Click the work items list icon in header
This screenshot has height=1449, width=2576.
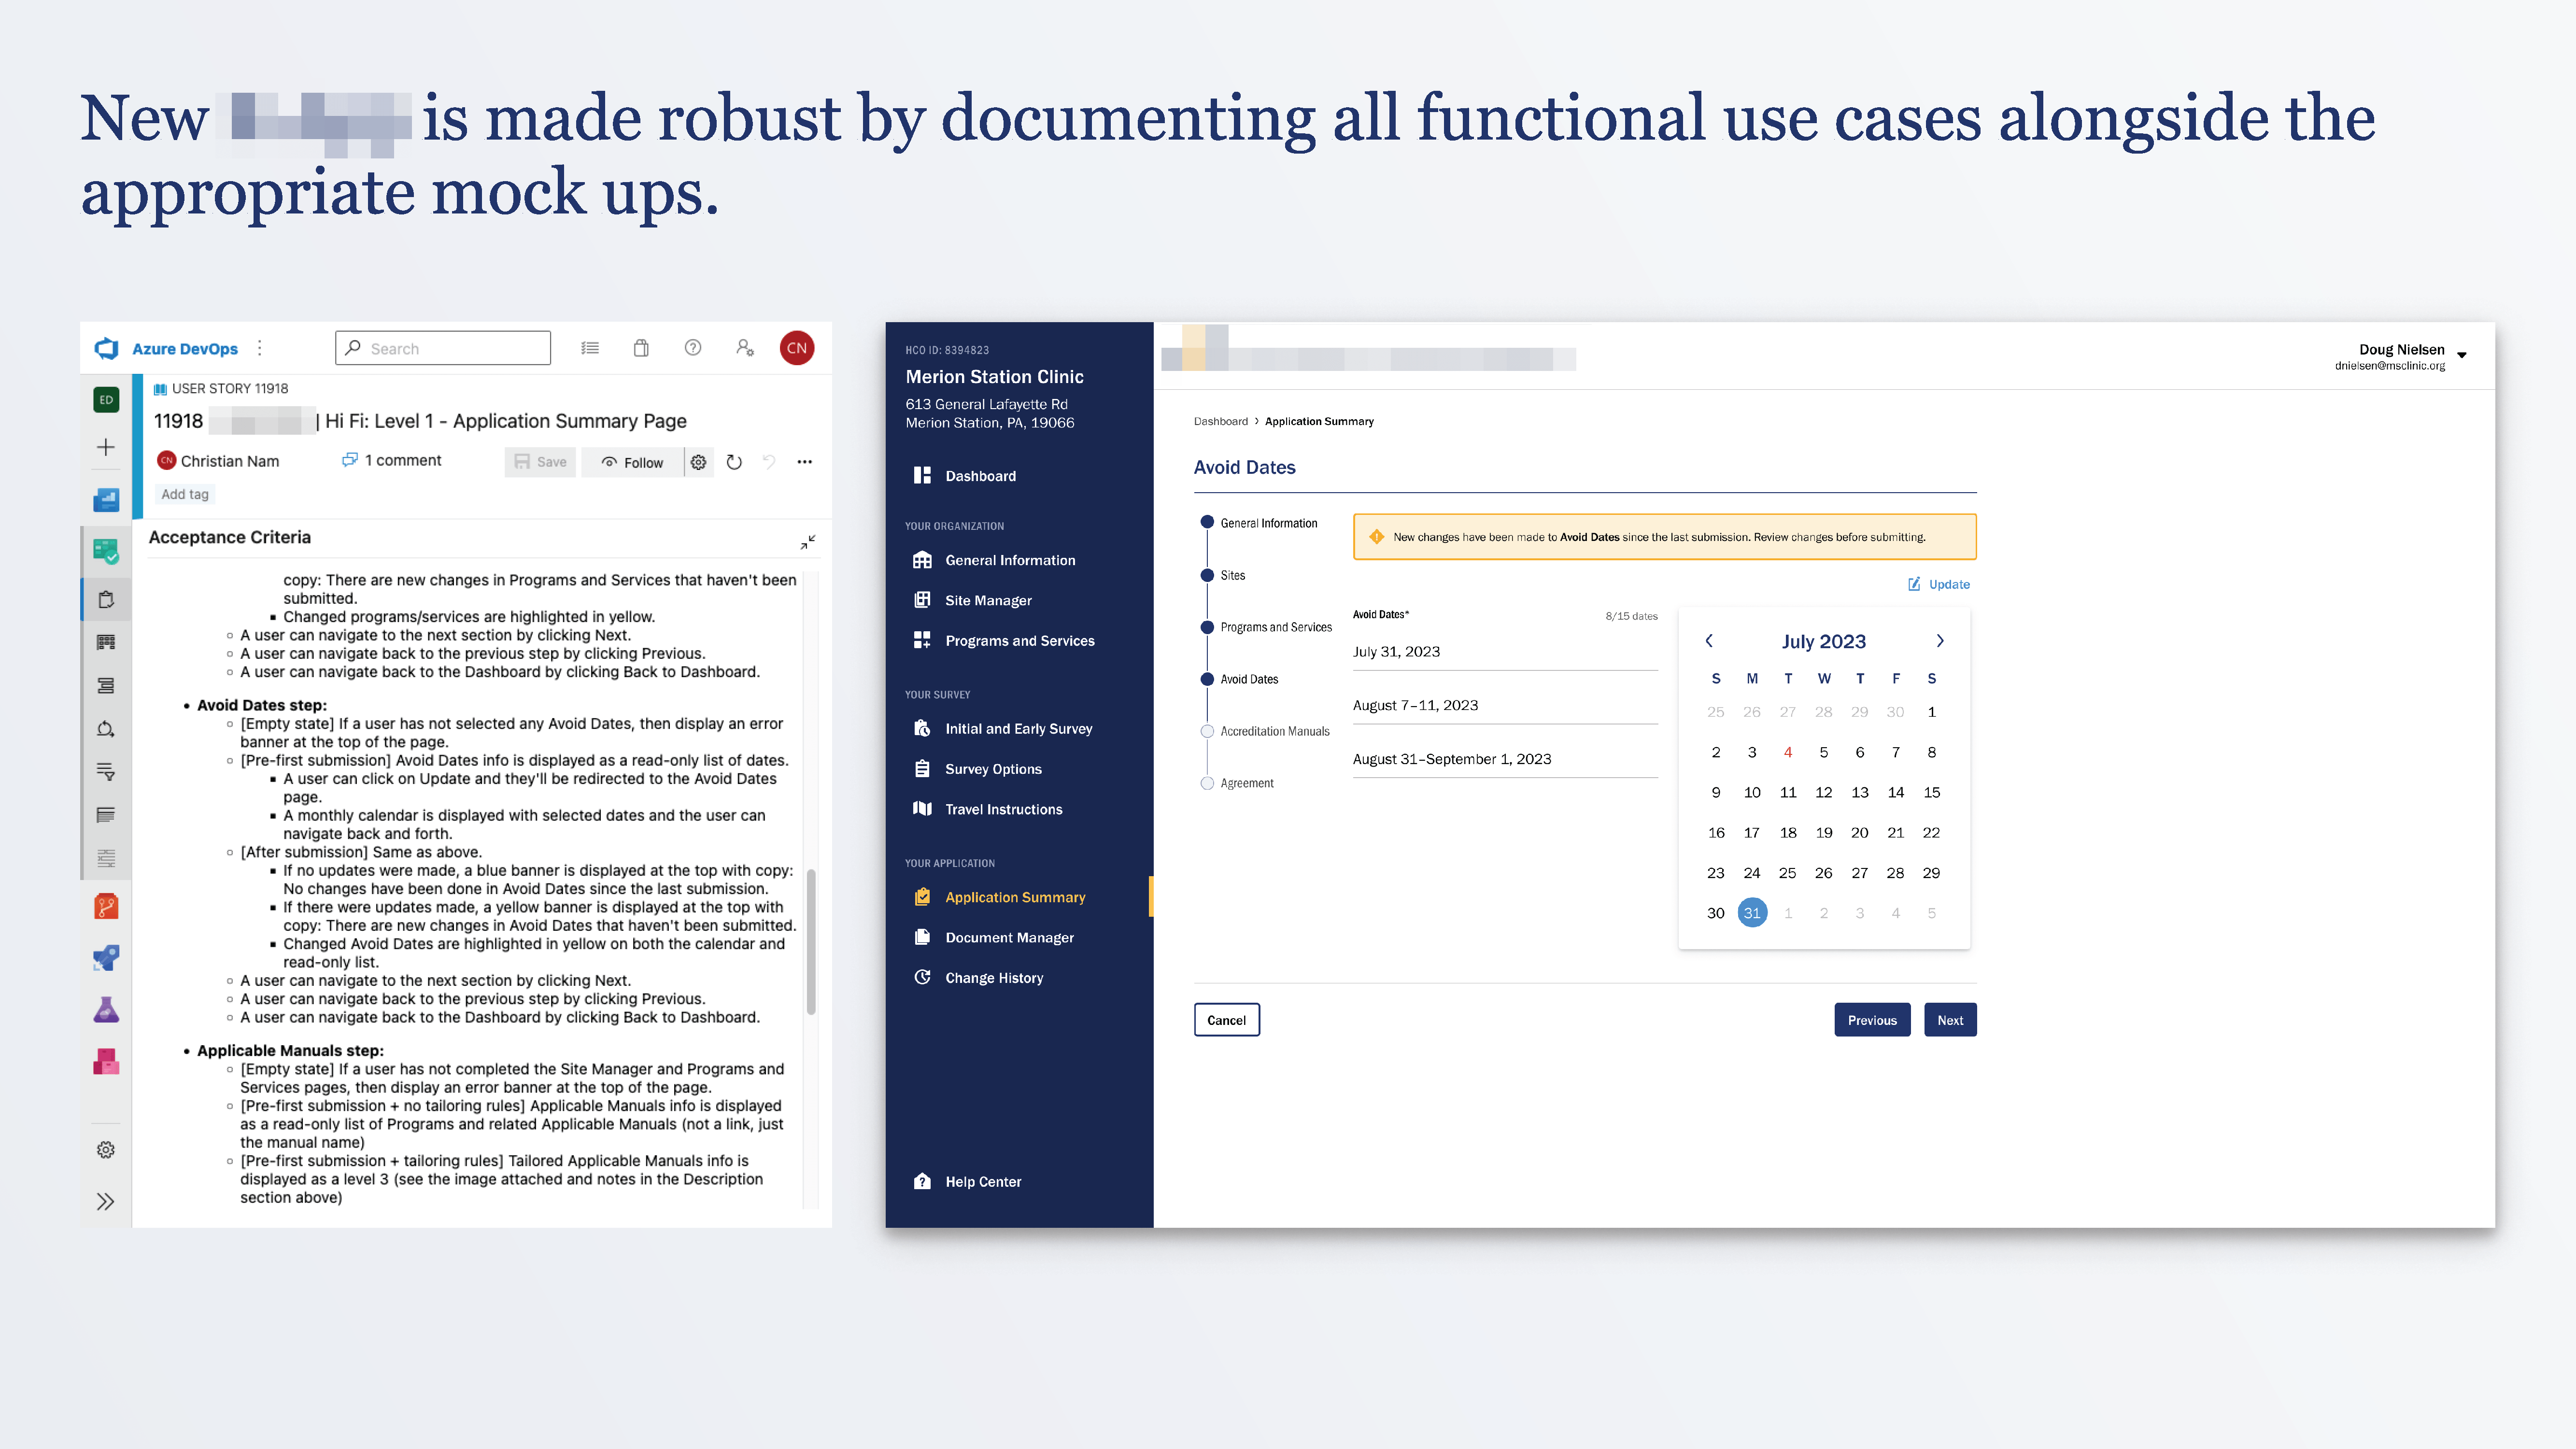590,348
